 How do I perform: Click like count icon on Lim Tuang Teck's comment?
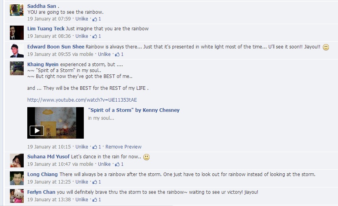pyautogui.click(x=95, y=36)
